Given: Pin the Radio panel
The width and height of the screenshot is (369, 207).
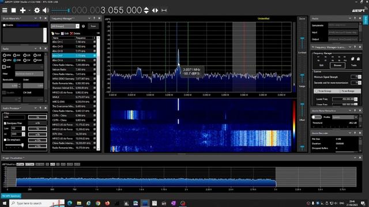Looking at the screenshot, I should point(40,48).
